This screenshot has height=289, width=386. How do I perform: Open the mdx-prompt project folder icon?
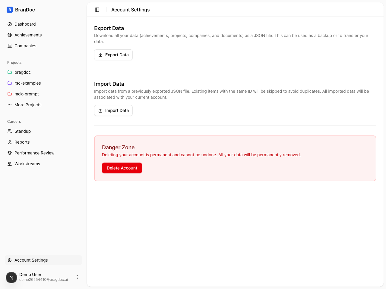click(x=10, y=94)
